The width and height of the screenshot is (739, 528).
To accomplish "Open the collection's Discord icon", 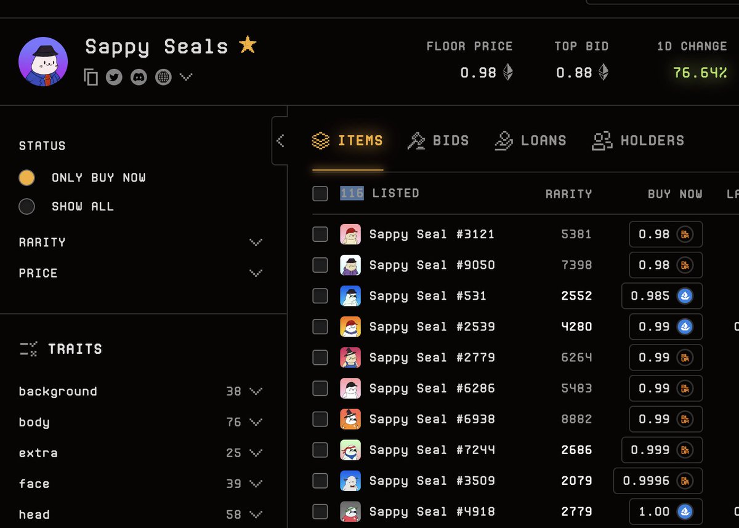I will 139,77.
